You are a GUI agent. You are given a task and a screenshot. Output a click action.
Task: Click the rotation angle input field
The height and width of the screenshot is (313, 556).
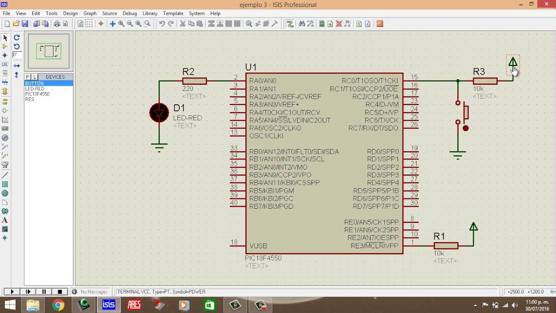[17, 55]
